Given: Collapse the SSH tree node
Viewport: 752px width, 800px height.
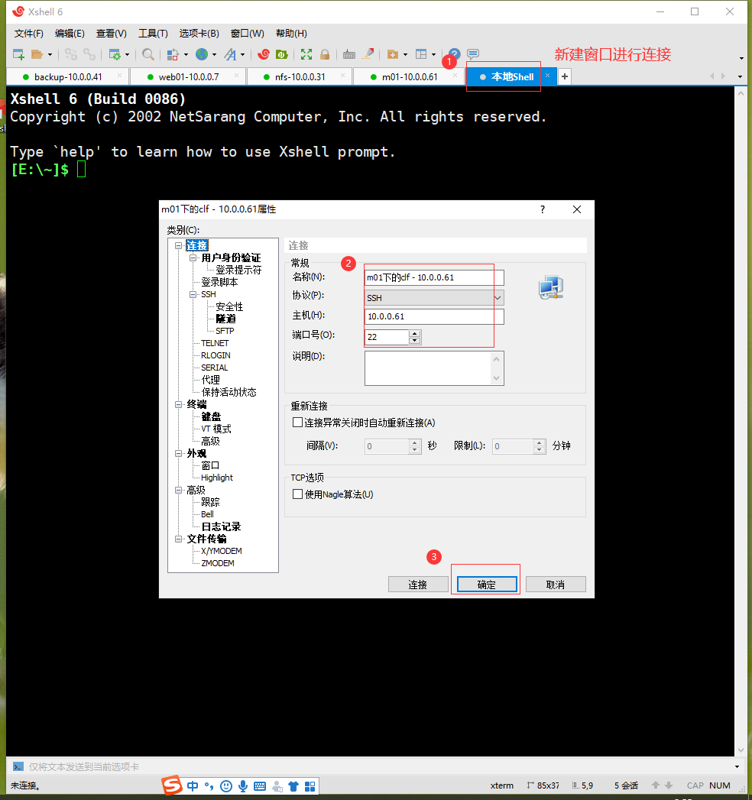Looking at the screenshot, I should 193,294.
